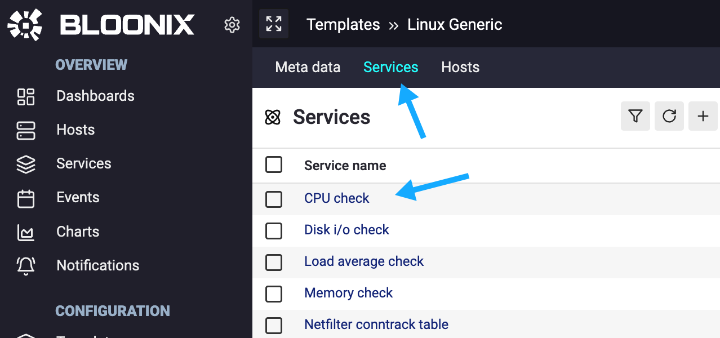The width and height of the screenshot is (720, 338).
Task: Open Dashboards from the sidebar
Action: pyautogui.click(x=95, y=96)
